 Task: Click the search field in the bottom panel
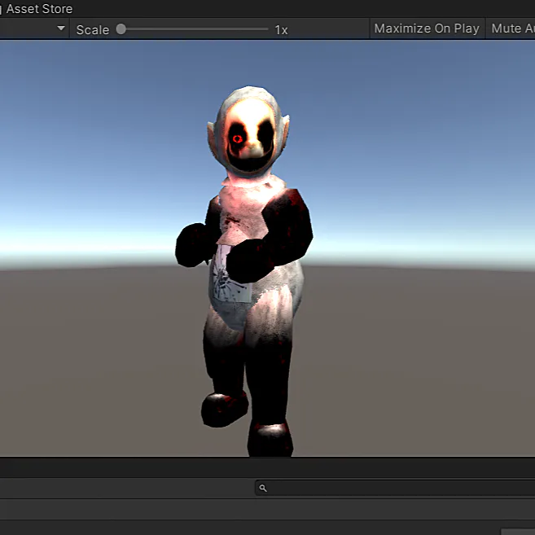[395, 489]
